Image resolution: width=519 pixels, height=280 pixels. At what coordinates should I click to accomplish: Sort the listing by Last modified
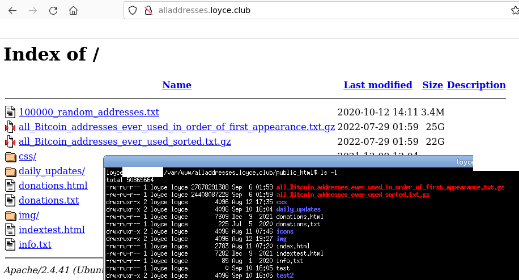pos(378,85)
